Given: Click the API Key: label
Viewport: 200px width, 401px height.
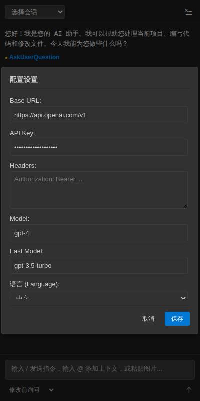Looking at the screenshot, I should point(22,133).
